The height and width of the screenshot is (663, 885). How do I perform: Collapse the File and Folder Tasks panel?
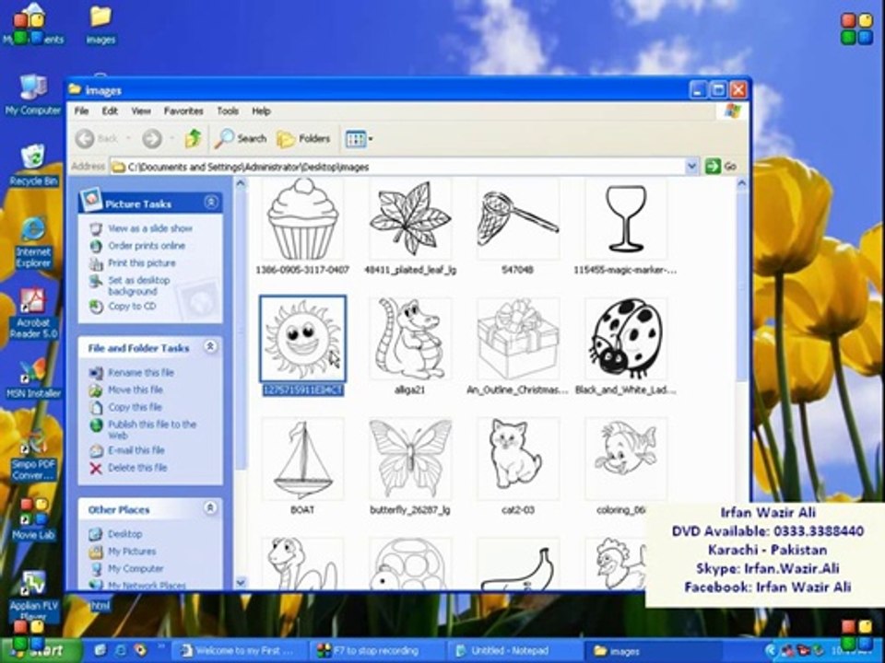pos(210,346)
